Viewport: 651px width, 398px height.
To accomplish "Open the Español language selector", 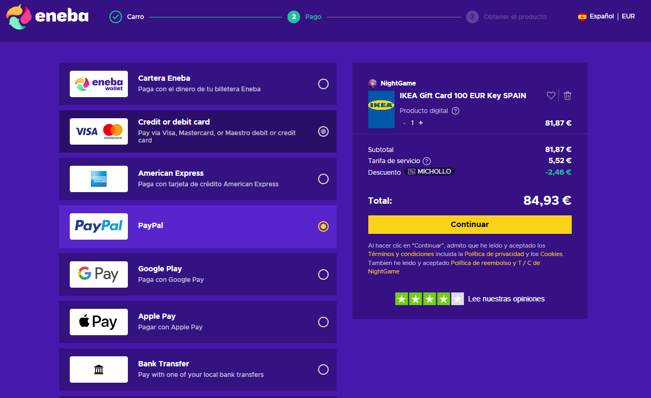I will pyautogui.click(x=602, y=16).
